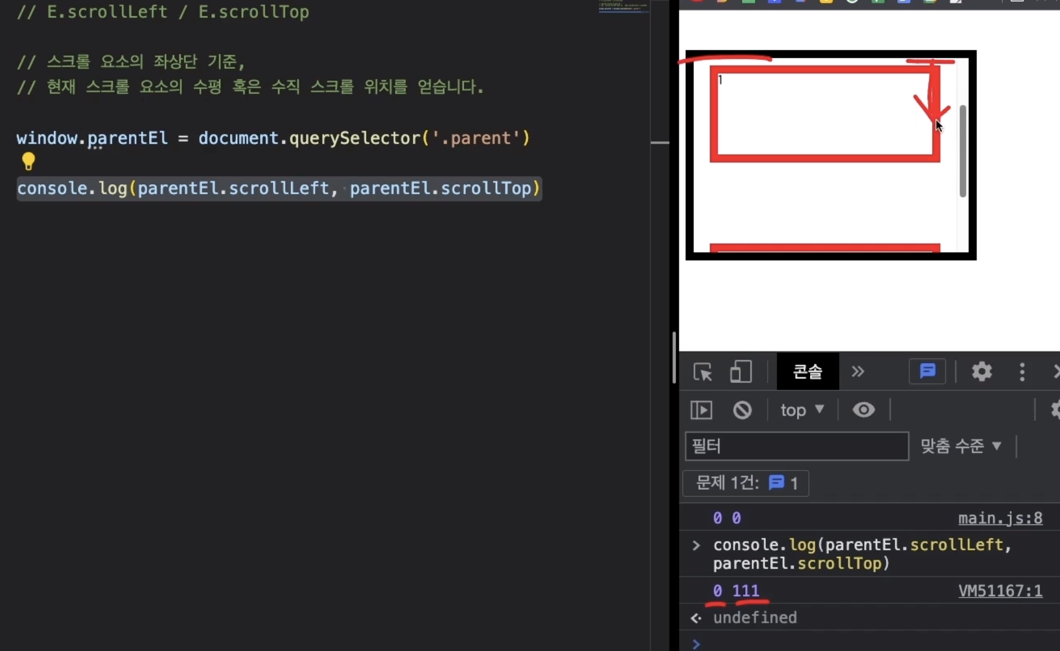Screen dimensions: 1060x651
Task: Click the 문제 1건 issues button
Action: 746,483
